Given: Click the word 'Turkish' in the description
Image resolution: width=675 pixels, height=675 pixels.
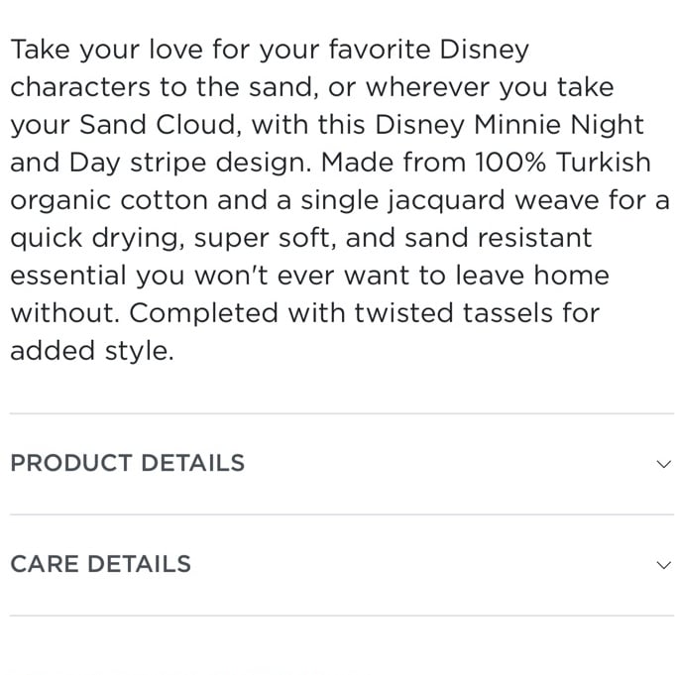Looking at the screenshot, I should pyautogui.click(x=603, y=163).
